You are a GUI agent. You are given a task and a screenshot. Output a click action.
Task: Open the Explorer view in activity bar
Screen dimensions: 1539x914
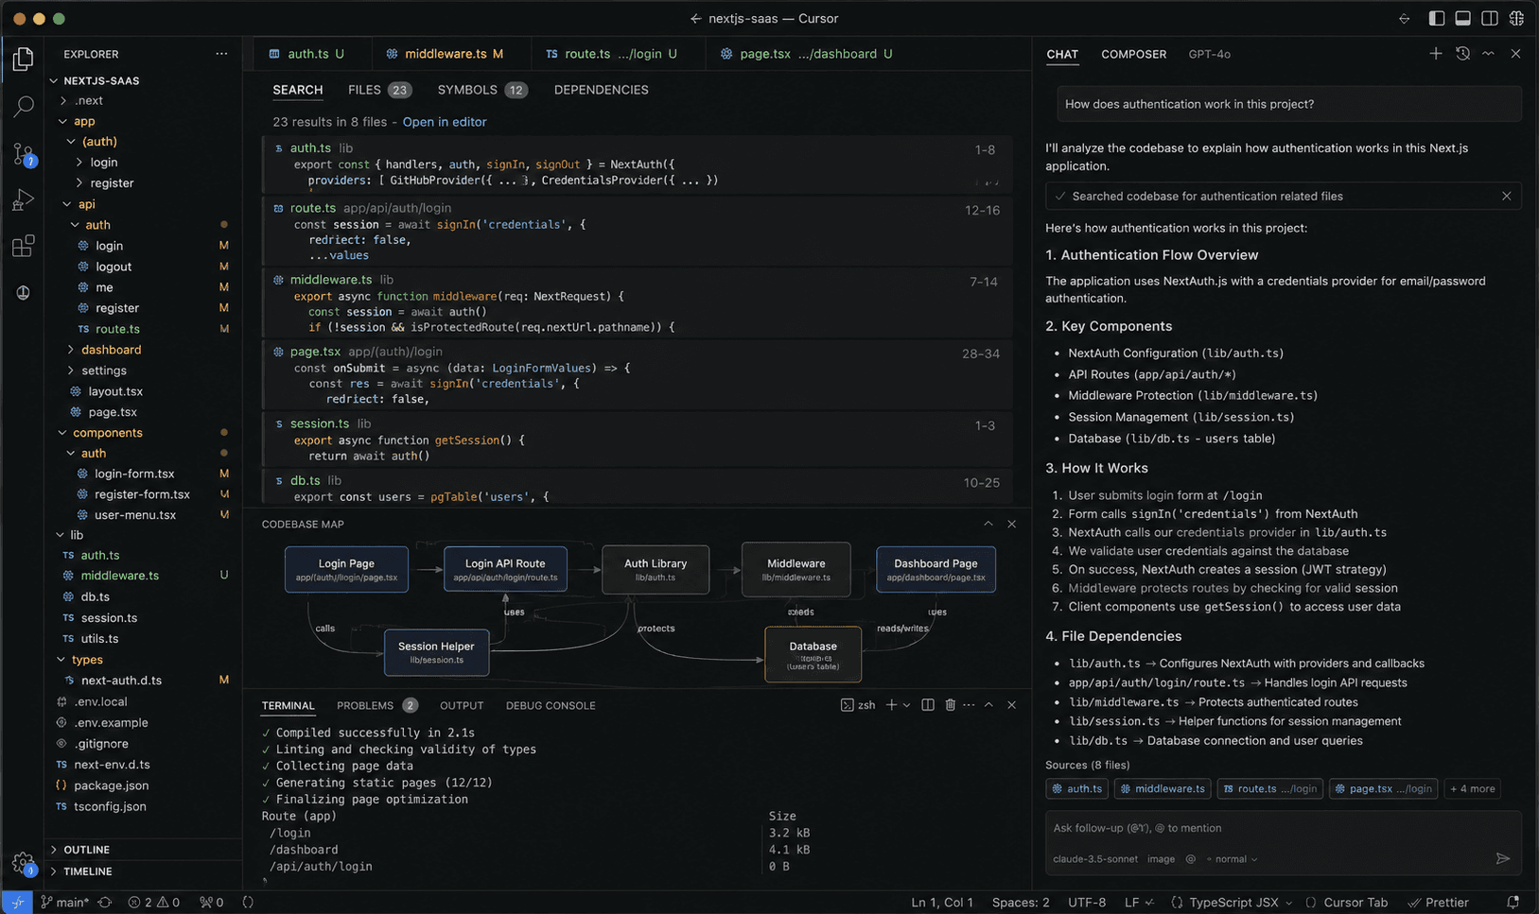point(23,60)
